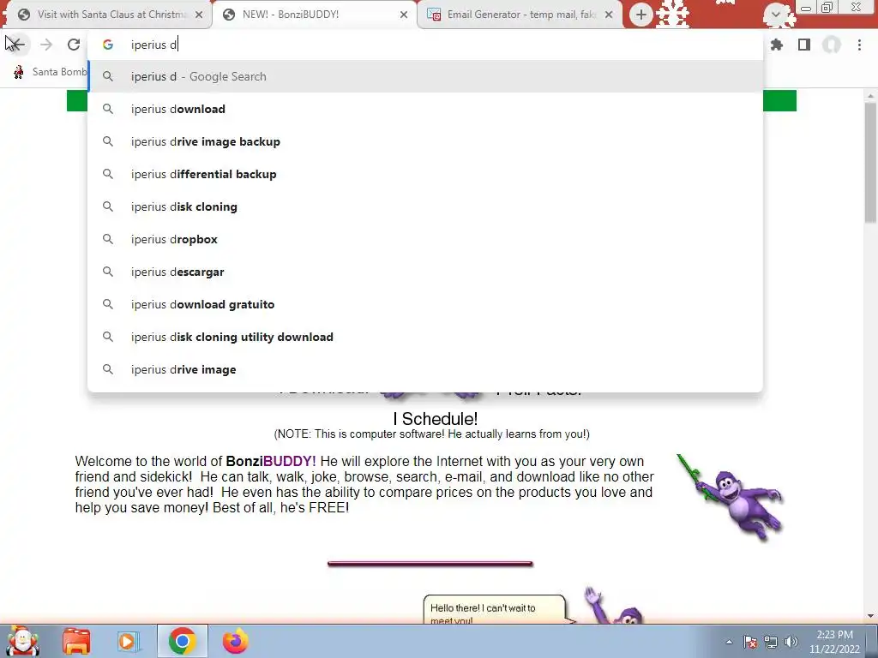This screenshot has width=878, height=658.
Task: Open Chrome three-dot menu
Action: coord(859,45)
